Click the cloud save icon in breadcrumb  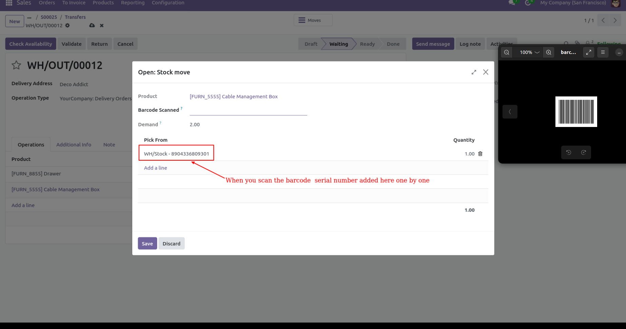[x=92, y=25]
